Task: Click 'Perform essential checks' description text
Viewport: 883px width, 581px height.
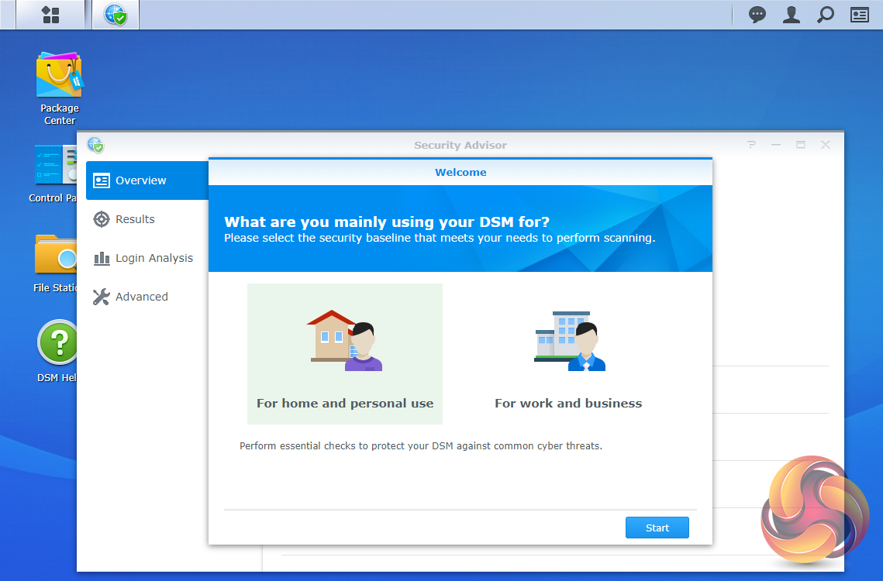Action: click(x=421, y=446)
